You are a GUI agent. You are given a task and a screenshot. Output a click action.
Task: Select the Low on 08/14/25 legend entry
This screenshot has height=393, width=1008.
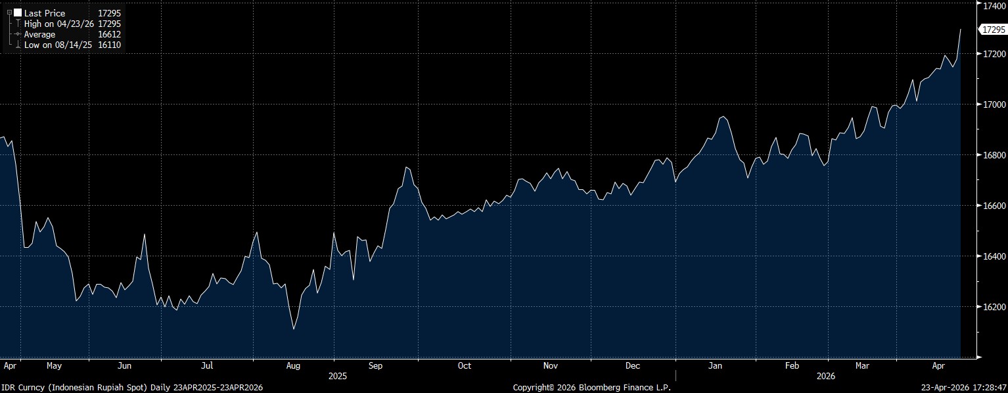point(58,45)
